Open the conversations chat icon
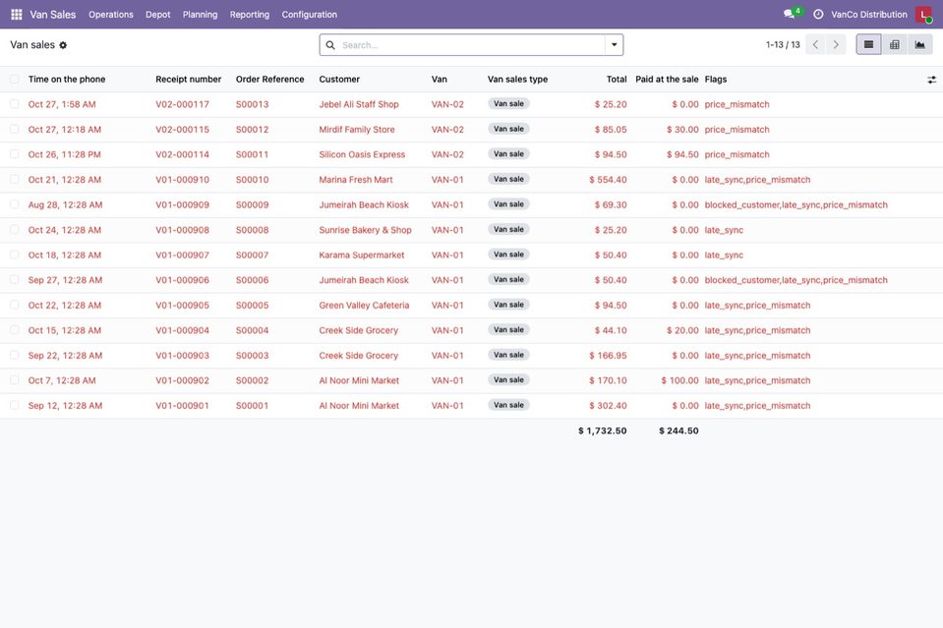This screenshot has height=628, width=943. click(789, 15)
